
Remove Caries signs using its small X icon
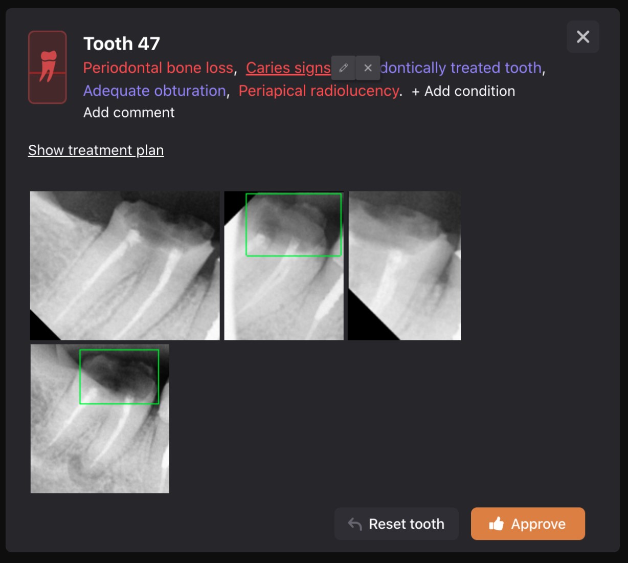point(368,68)
